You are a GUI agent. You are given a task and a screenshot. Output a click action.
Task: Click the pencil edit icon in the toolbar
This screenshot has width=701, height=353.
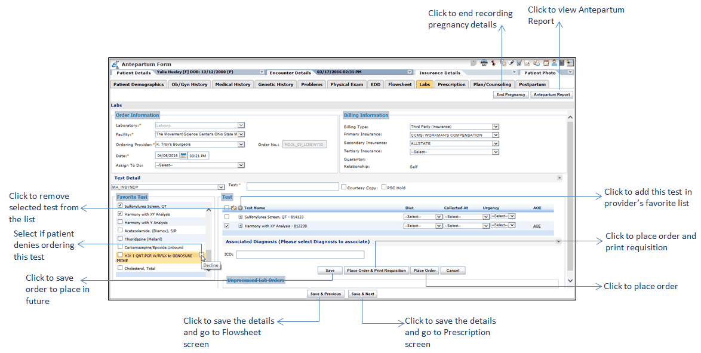511,63
